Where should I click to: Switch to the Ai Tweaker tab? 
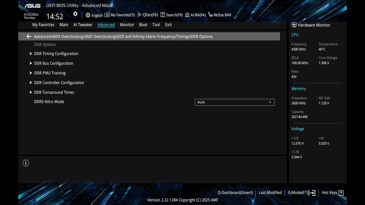click(x=83, y=25)
